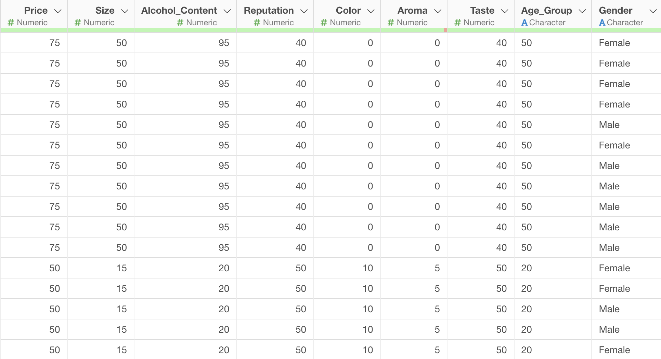This screenshot has height=359, width=661.
Task: Select the first Male cell in Gender
Action: pos(609,125)
